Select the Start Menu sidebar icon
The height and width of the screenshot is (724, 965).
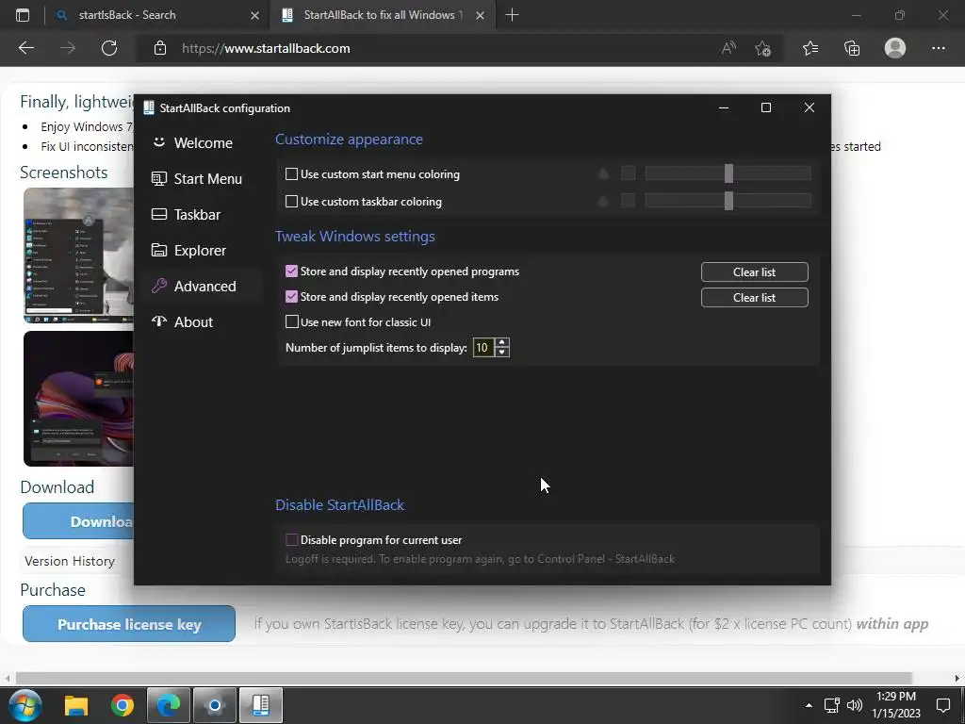158,178
